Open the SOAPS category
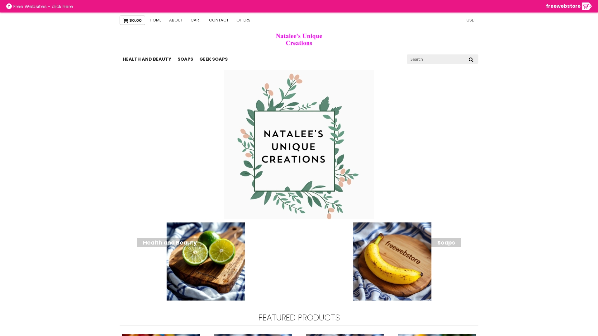Image resolution: width=598 pixels, height=336 pixels. [x=185, y=59]
